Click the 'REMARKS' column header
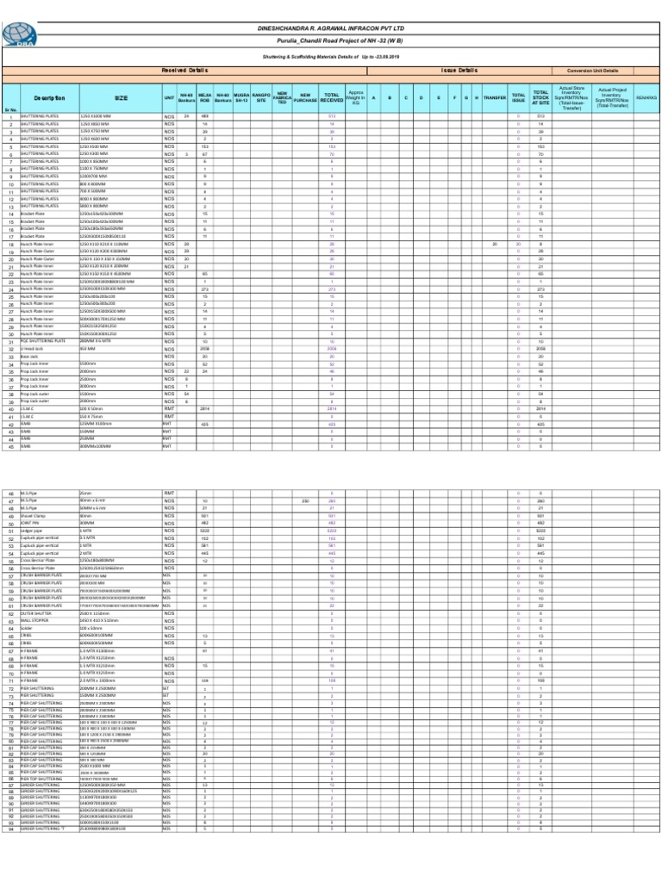Viewport: 662px width, 882px height. pyautogui.click(x=646, y=98)
